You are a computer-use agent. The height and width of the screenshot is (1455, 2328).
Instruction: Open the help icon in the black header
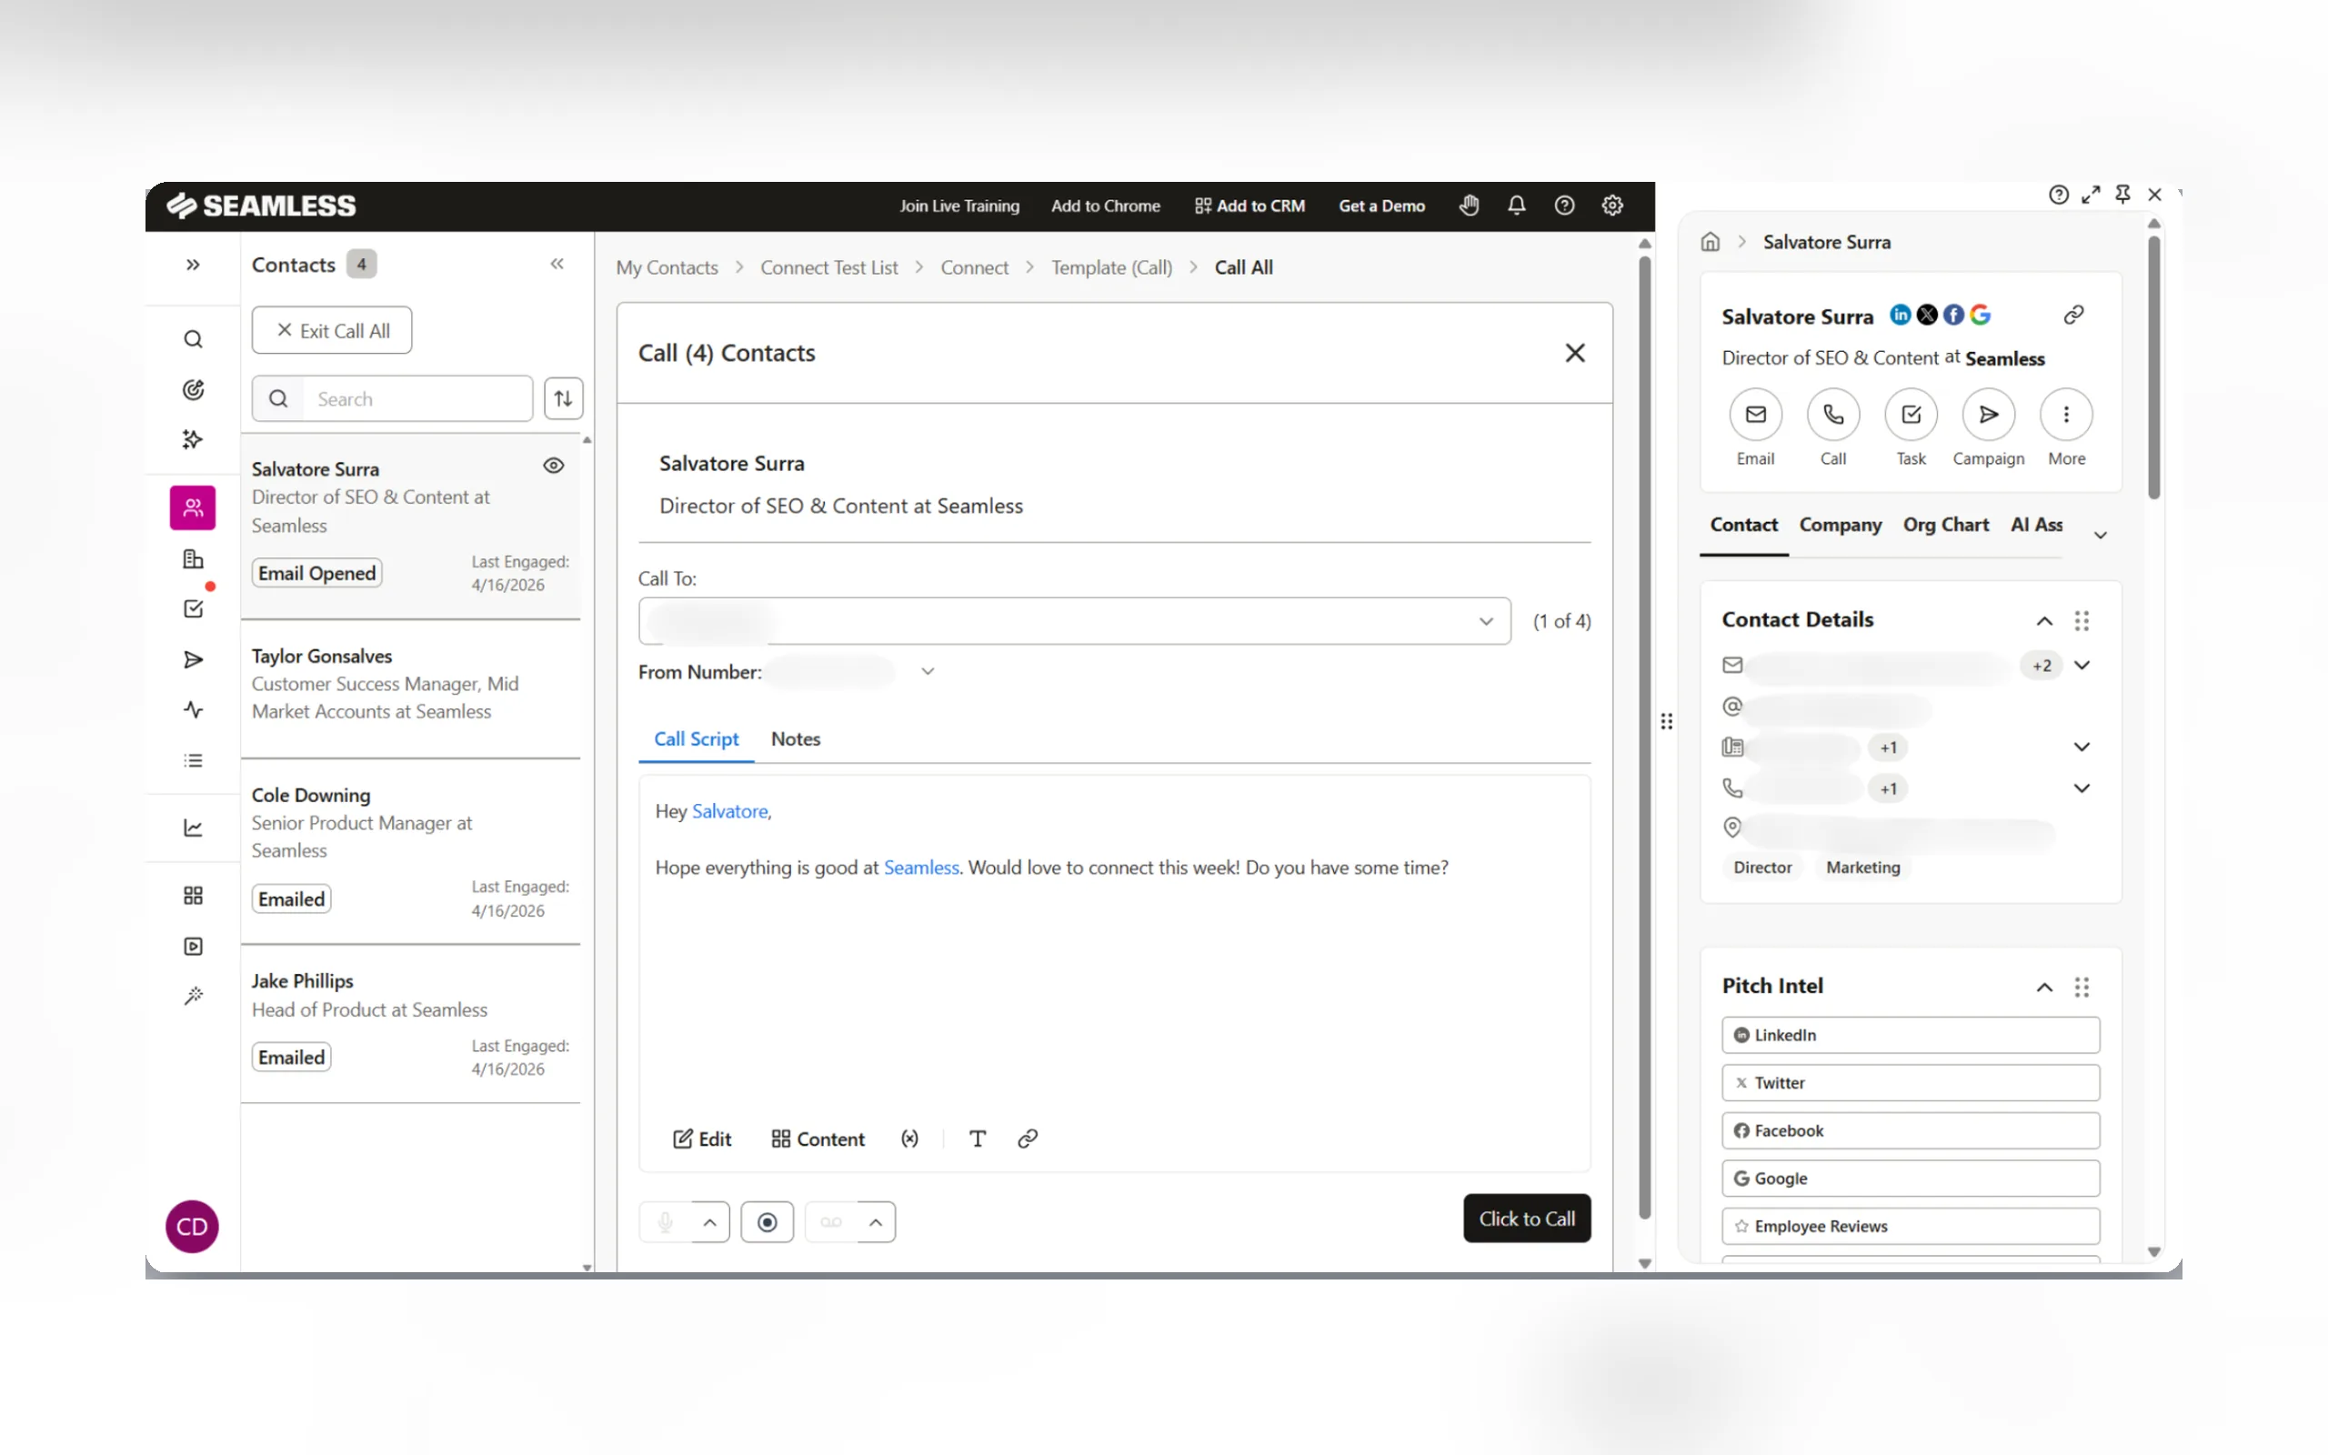(1565, 205)
